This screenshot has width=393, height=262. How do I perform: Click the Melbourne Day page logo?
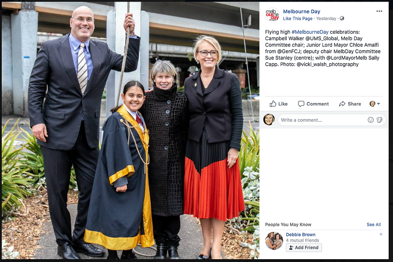[x=272, y=15]
